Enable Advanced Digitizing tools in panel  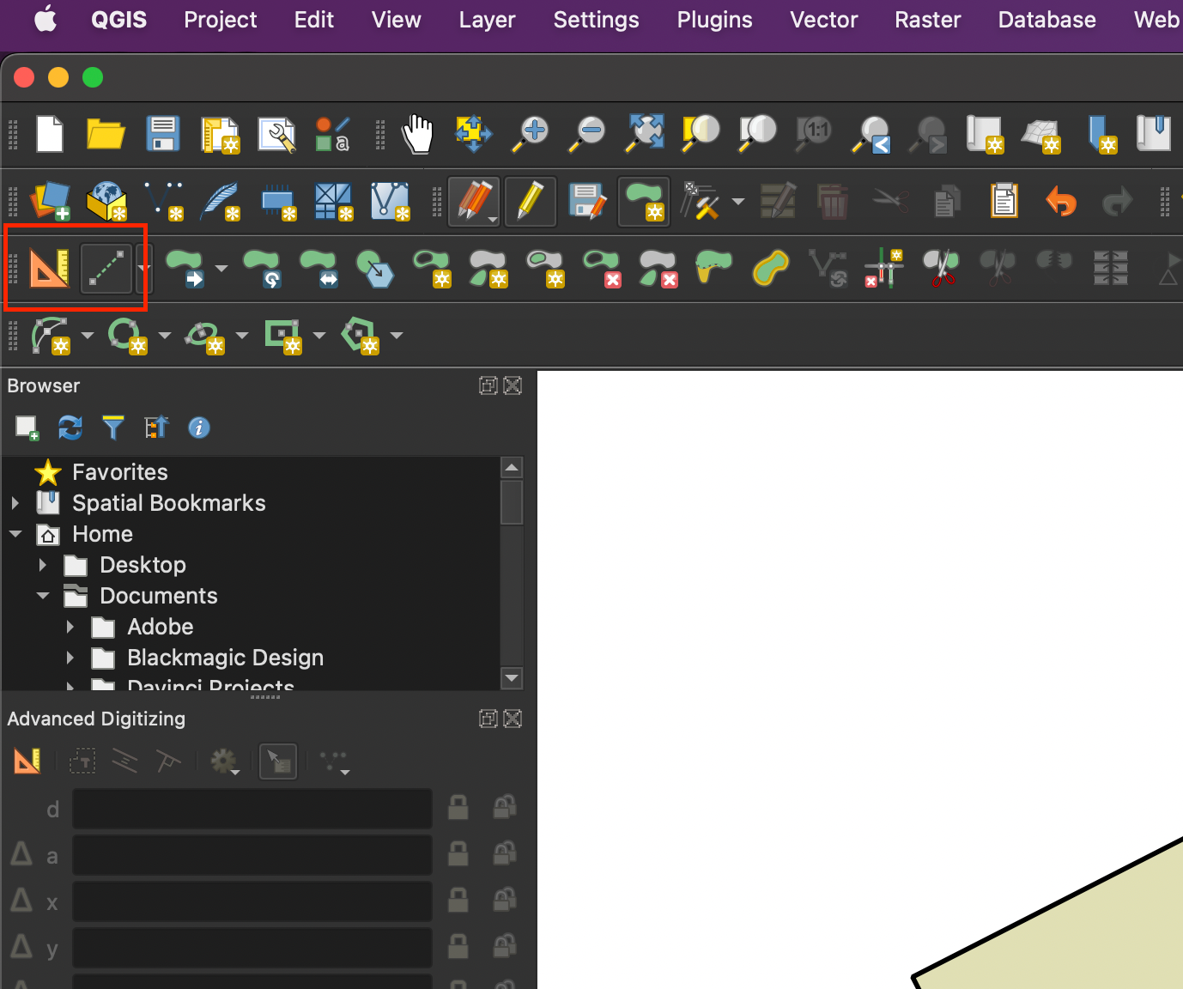[x=27, y=761]
